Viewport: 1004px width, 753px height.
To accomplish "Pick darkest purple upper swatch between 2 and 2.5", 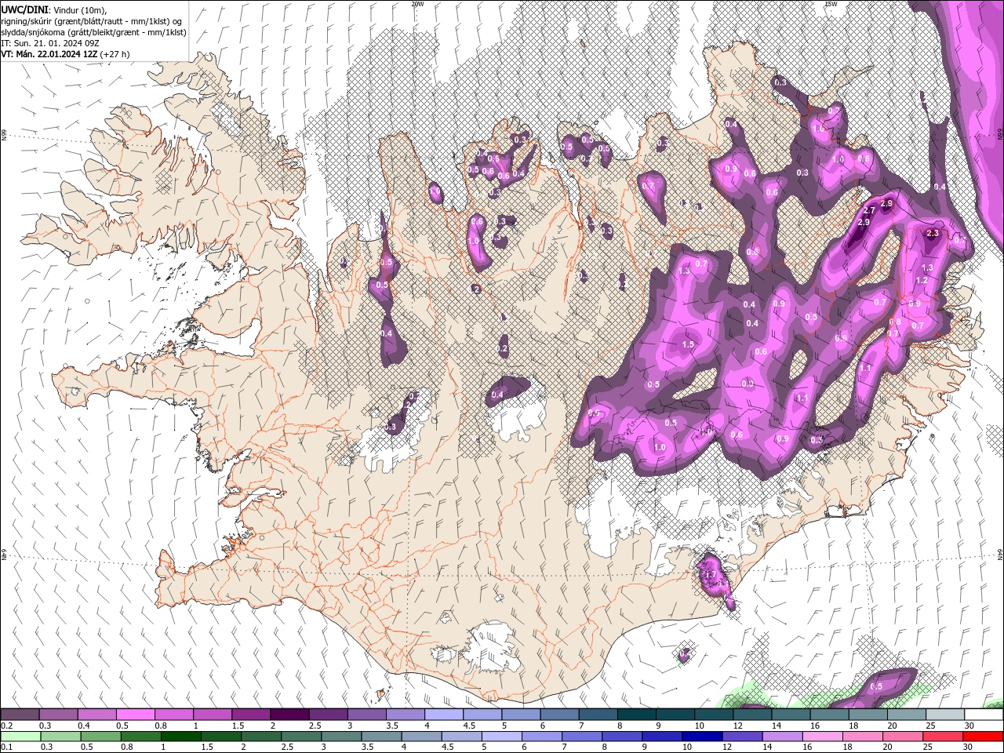I will (289, 715).
